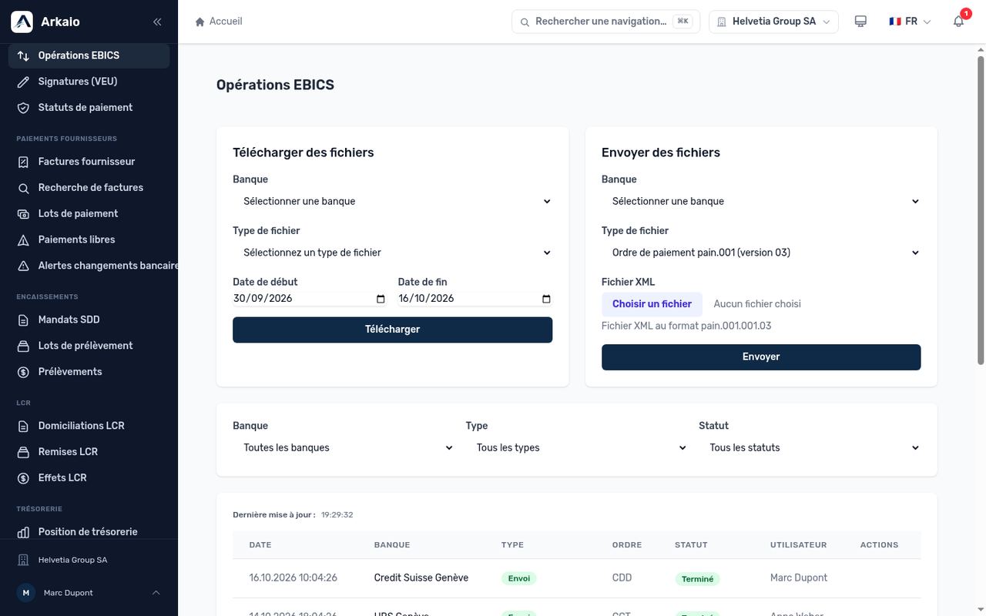
Task: Open FR language selector
Action: pos(910,22)
